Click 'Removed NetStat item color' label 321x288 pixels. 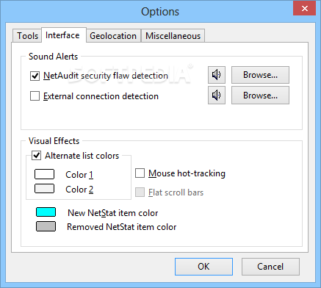coord(122,227)
